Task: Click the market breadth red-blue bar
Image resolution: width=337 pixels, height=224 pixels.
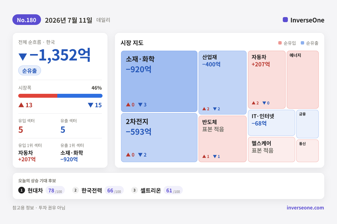Action: 60,96
